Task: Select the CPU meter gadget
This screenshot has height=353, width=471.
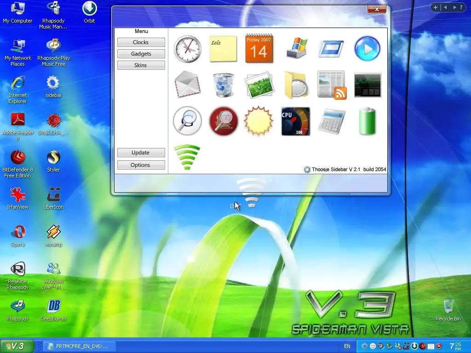Action: (296, 121)
